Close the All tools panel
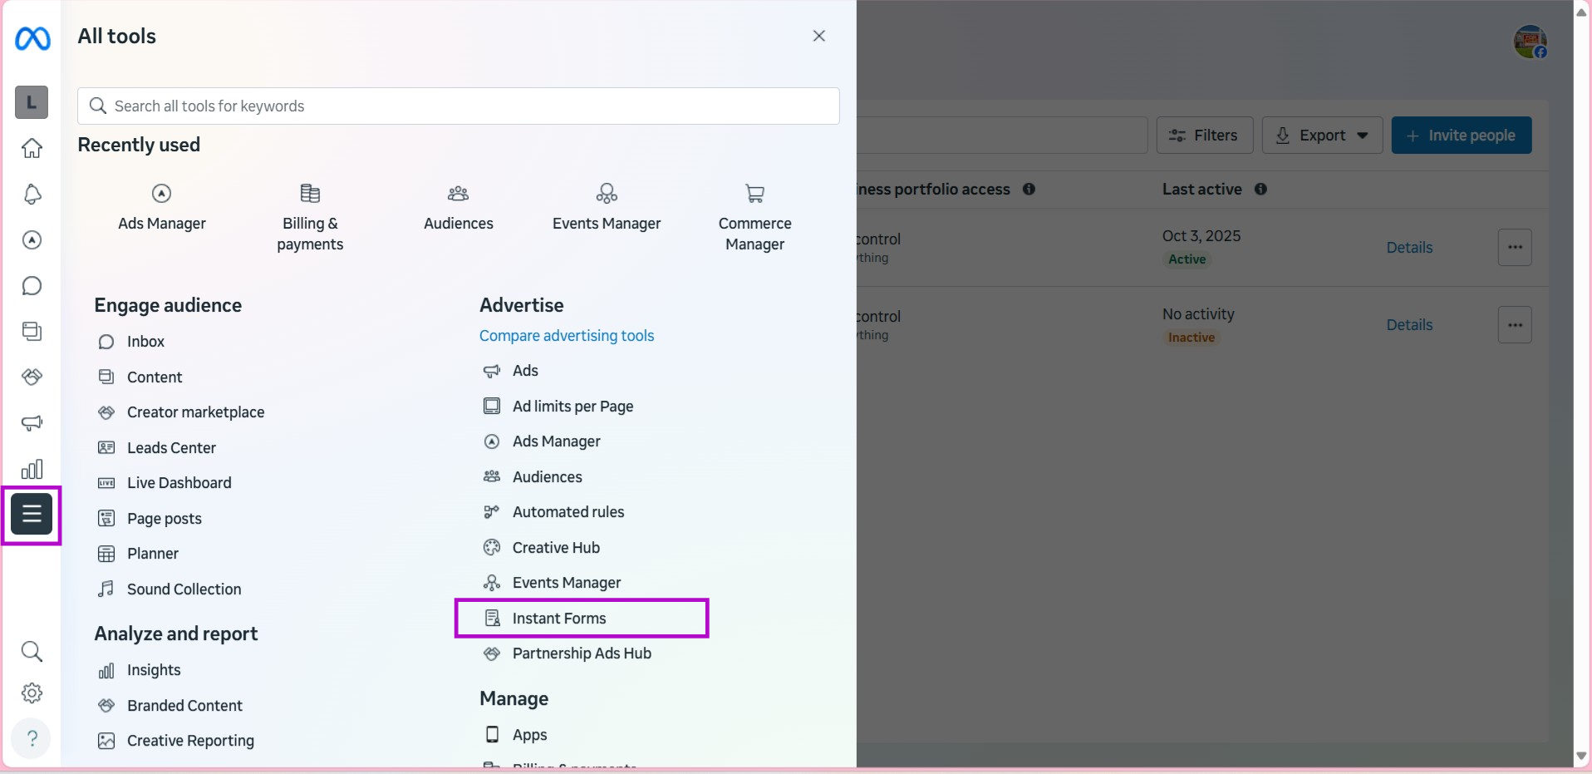1592x774 pixels. click(818, 36)
